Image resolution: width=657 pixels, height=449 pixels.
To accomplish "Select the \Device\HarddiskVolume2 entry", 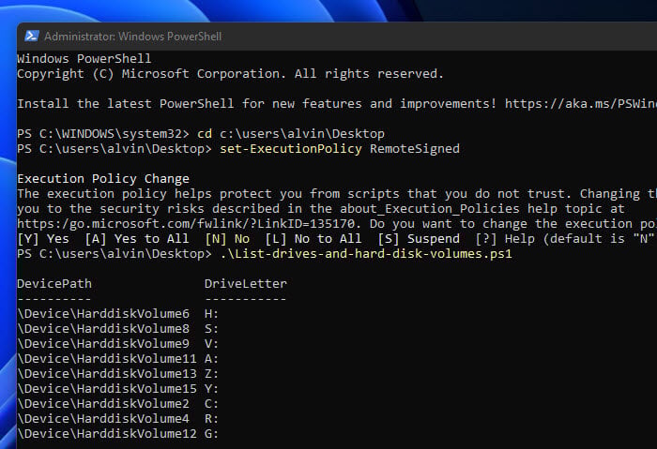I will pos(103,404).
